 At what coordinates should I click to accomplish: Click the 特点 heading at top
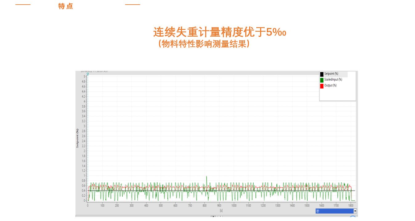click(66, 6)
